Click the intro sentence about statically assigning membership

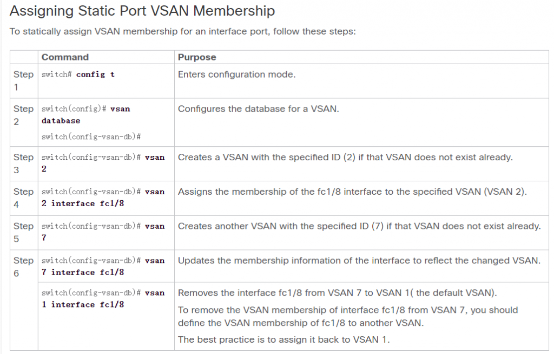[x=182, y=31]
